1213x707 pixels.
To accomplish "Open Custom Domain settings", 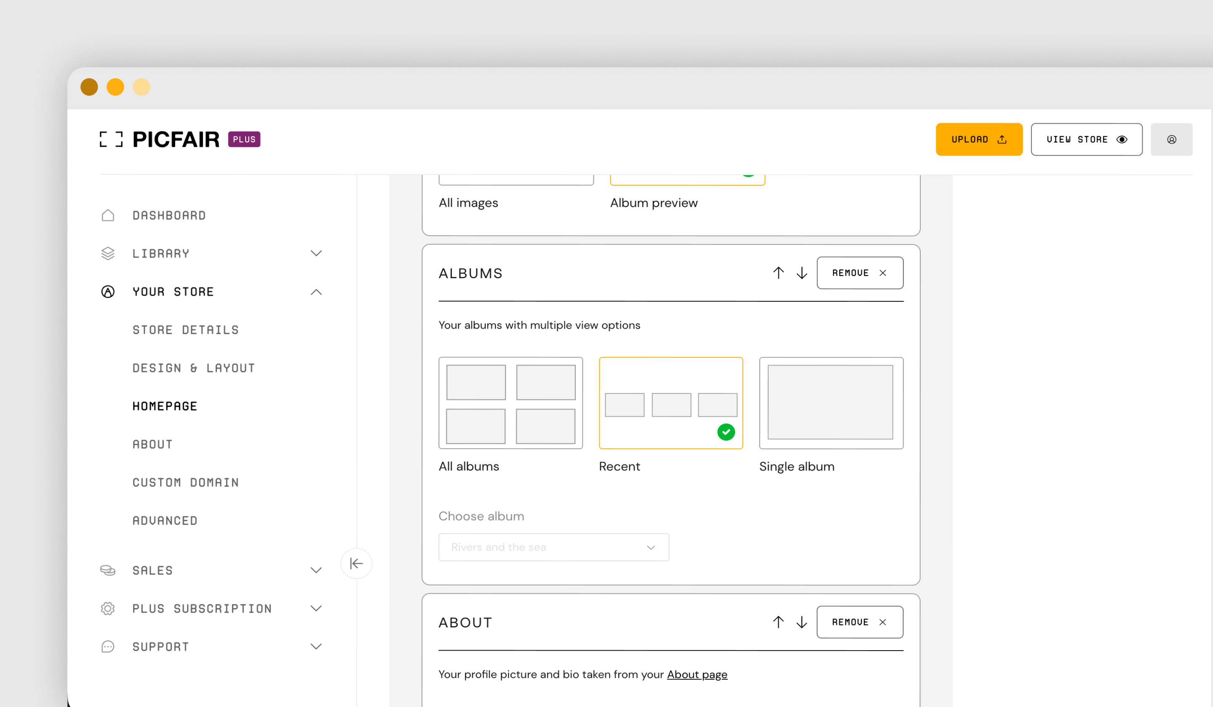I will [186, 482].
